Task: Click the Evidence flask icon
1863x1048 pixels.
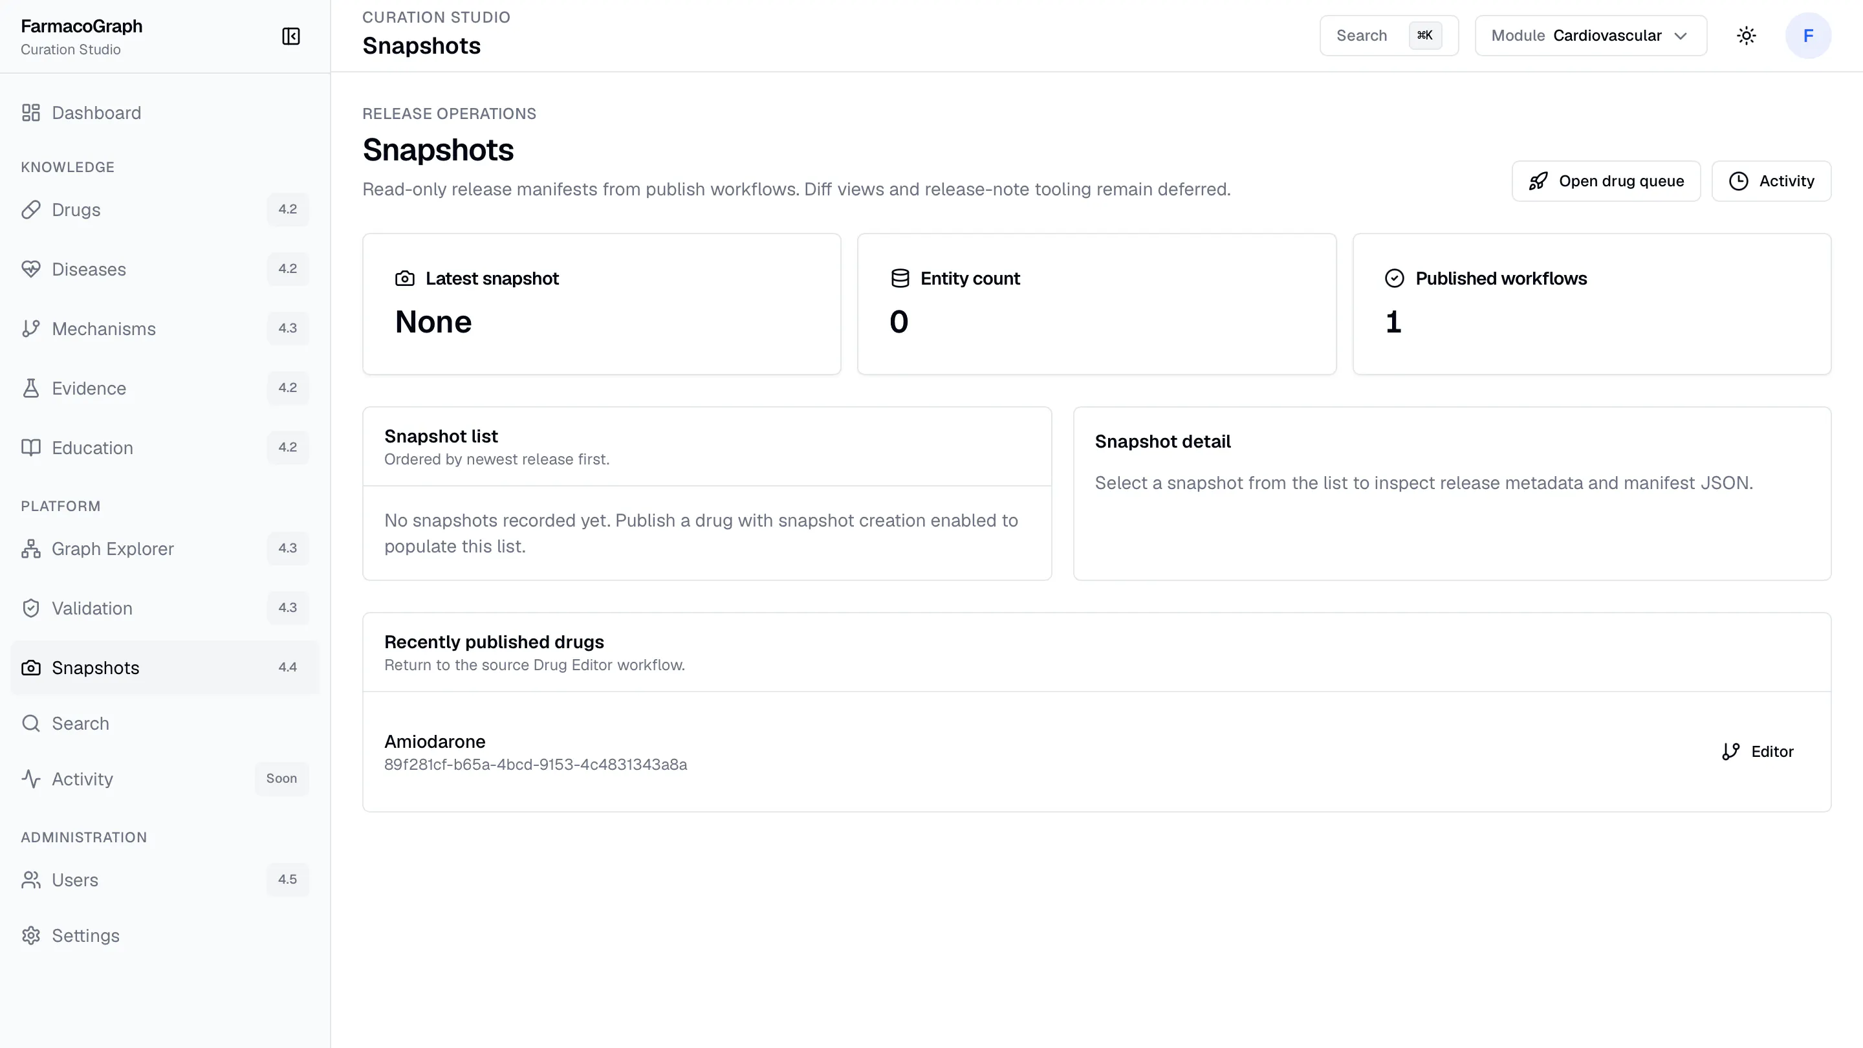Action: click(30, 388)
